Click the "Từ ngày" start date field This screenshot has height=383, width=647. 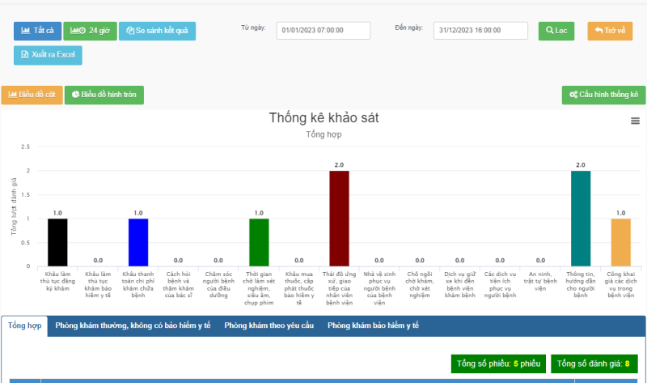[x=323, y=31]
